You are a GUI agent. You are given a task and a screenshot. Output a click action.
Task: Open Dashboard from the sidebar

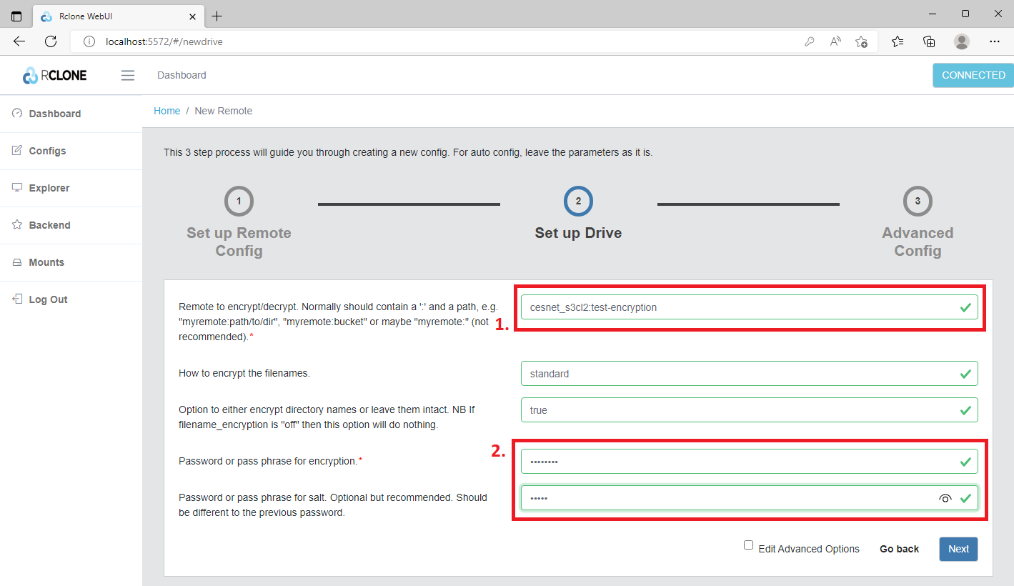(x=54, y=114)
